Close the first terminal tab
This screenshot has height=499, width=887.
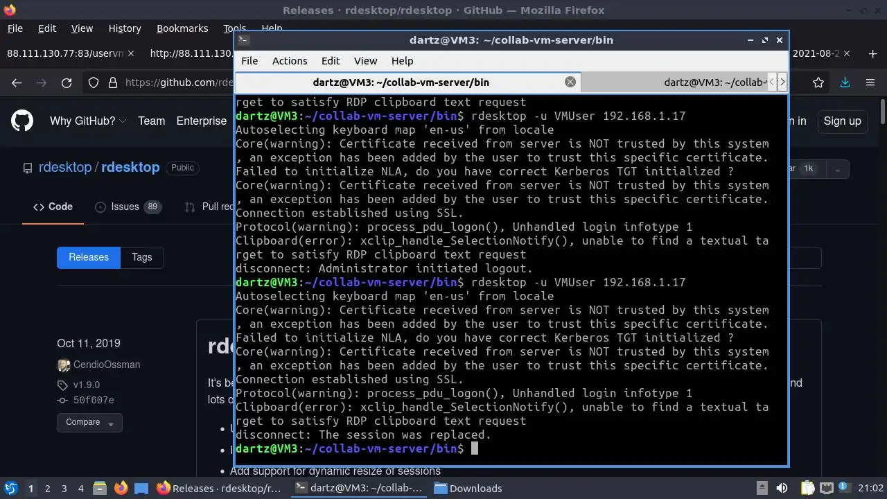click(570, 82)
